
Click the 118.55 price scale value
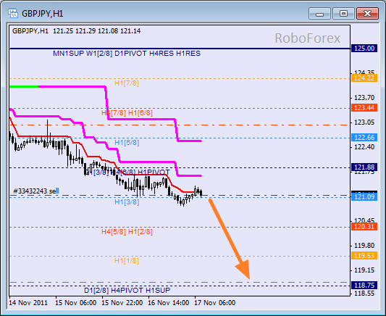tap(364, 294)
